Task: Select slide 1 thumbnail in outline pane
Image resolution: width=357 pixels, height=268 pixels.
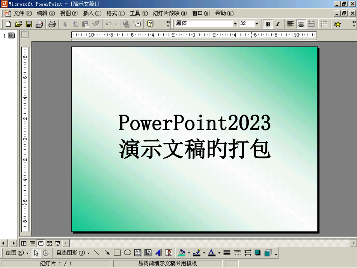Action: point(11,35)
